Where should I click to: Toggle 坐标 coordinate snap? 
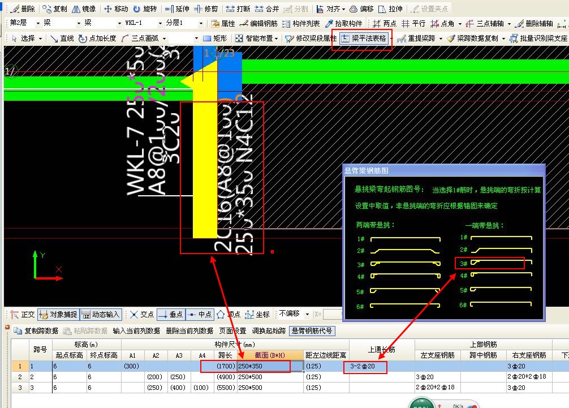tap(257, 315)
